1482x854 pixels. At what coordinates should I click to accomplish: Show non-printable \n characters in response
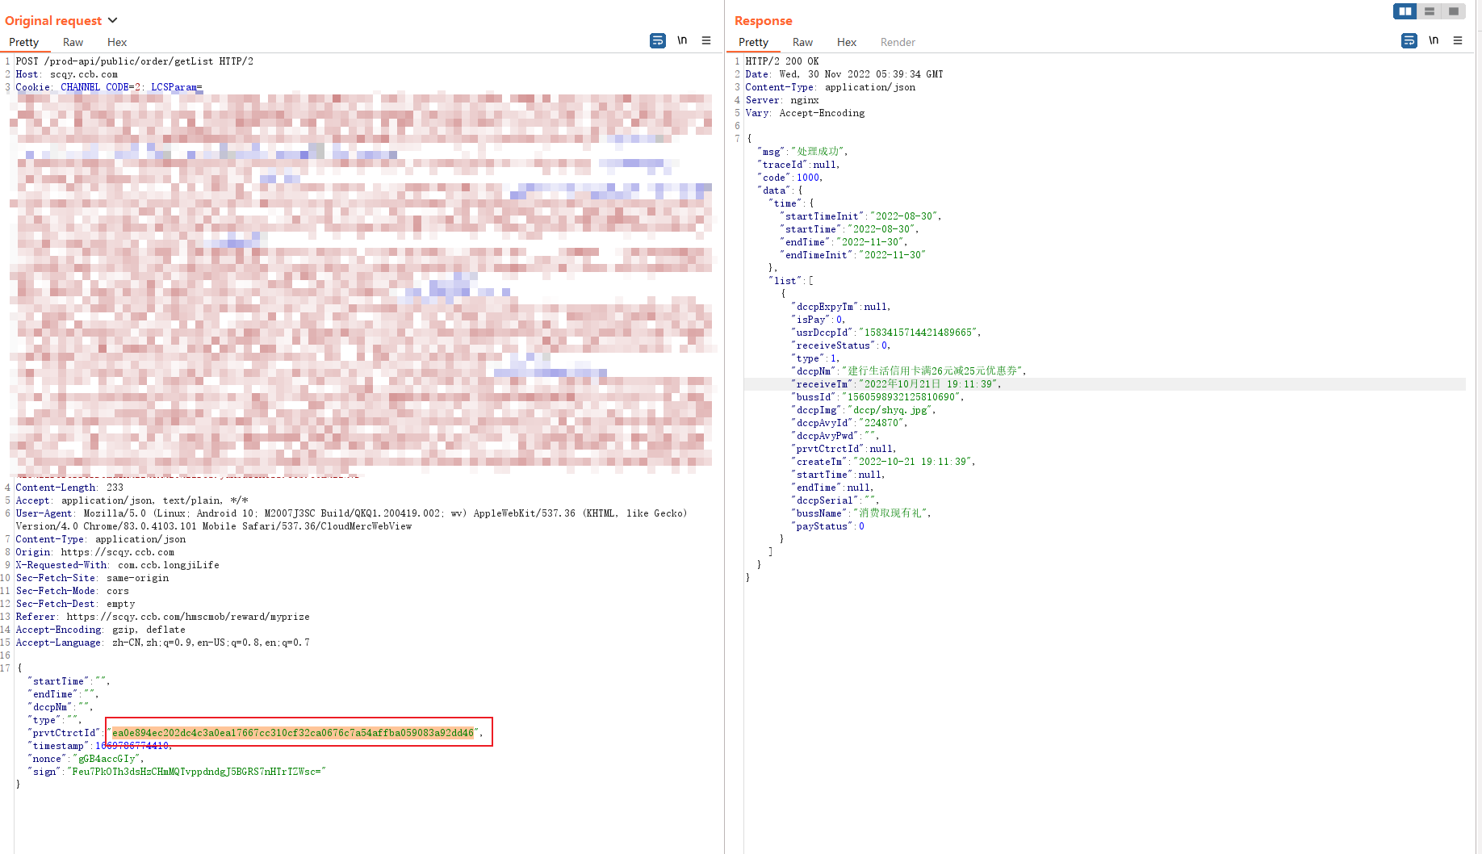(1434, 40)
